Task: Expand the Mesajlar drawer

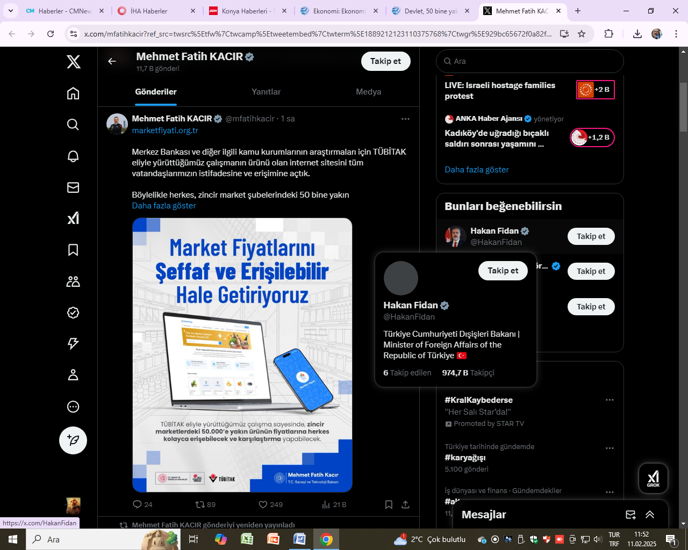Action: (650, 515)
